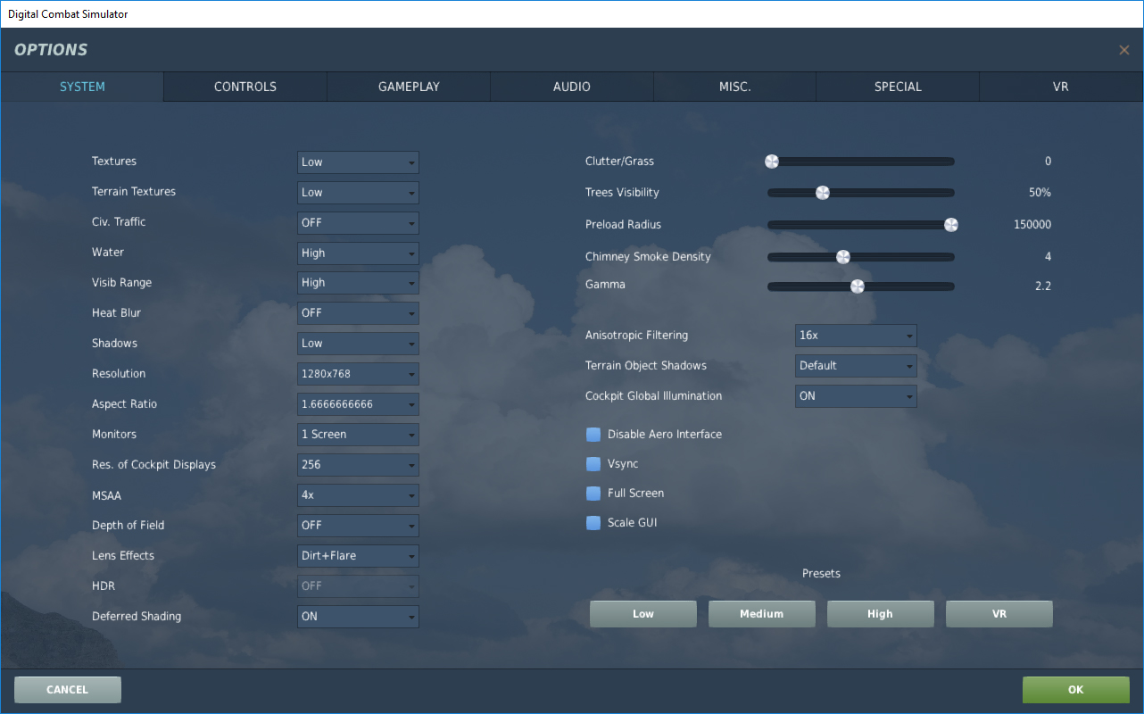Click the CANCEL button
Image resolution: width=1144 pixels, height=714 pixels.
68,690
